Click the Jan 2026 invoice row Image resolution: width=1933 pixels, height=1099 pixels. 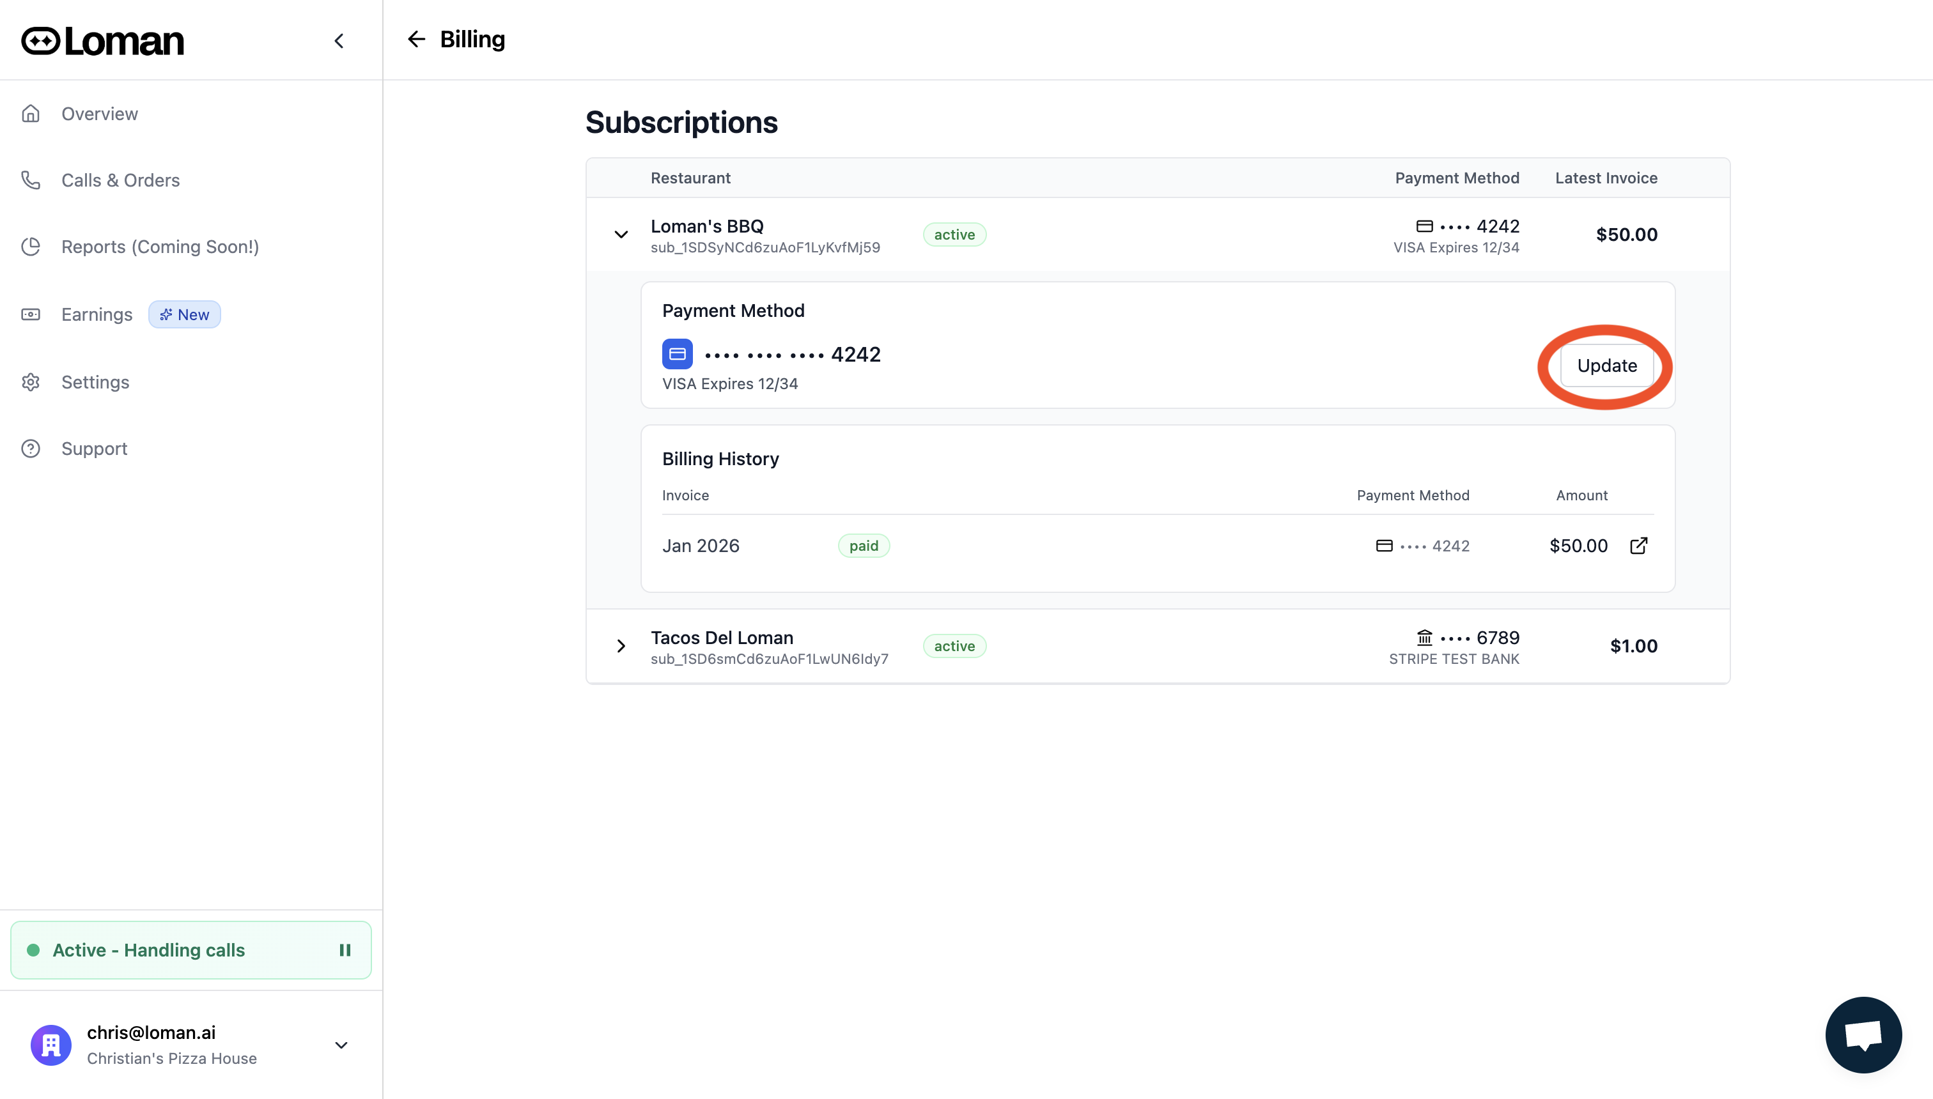click(701, 546)
